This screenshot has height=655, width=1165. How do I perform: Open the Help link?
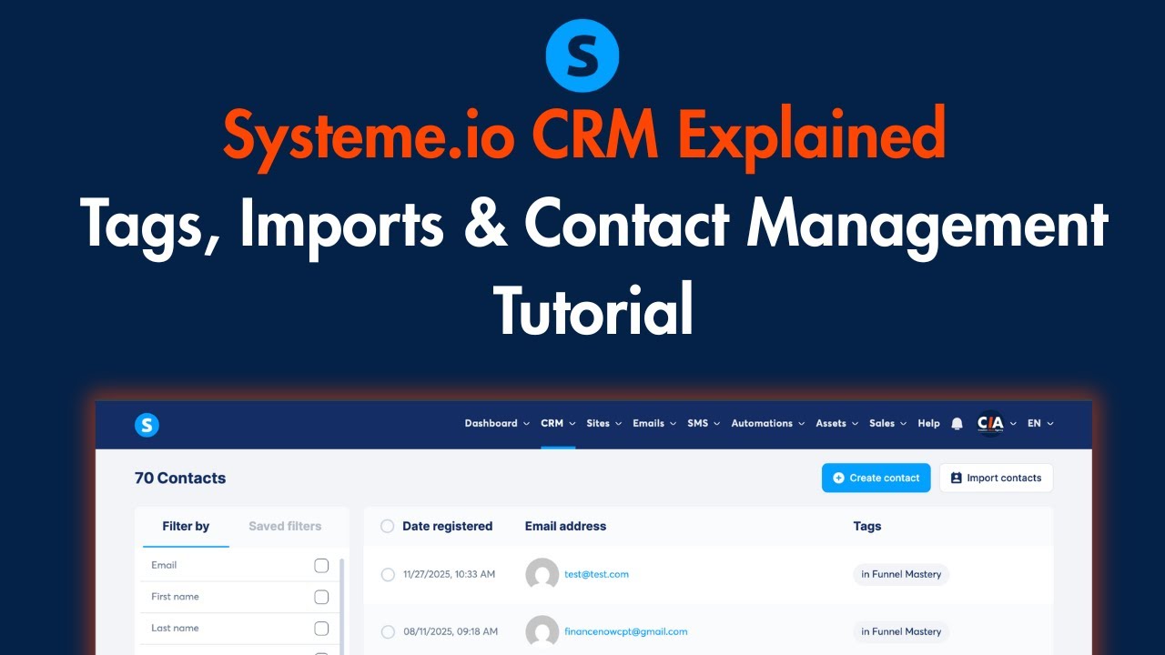pos(928,423)
